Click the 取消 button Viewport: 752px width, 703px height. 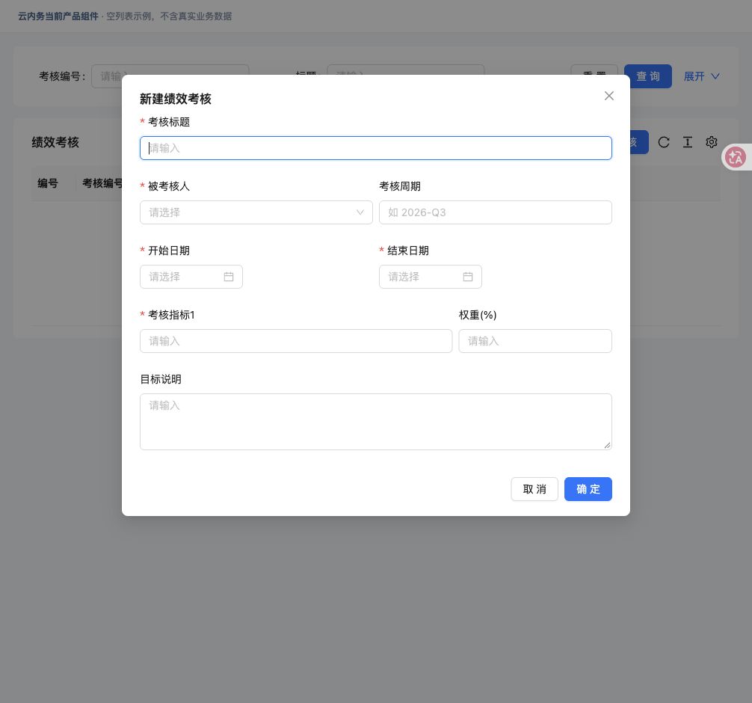click(534, 489)
